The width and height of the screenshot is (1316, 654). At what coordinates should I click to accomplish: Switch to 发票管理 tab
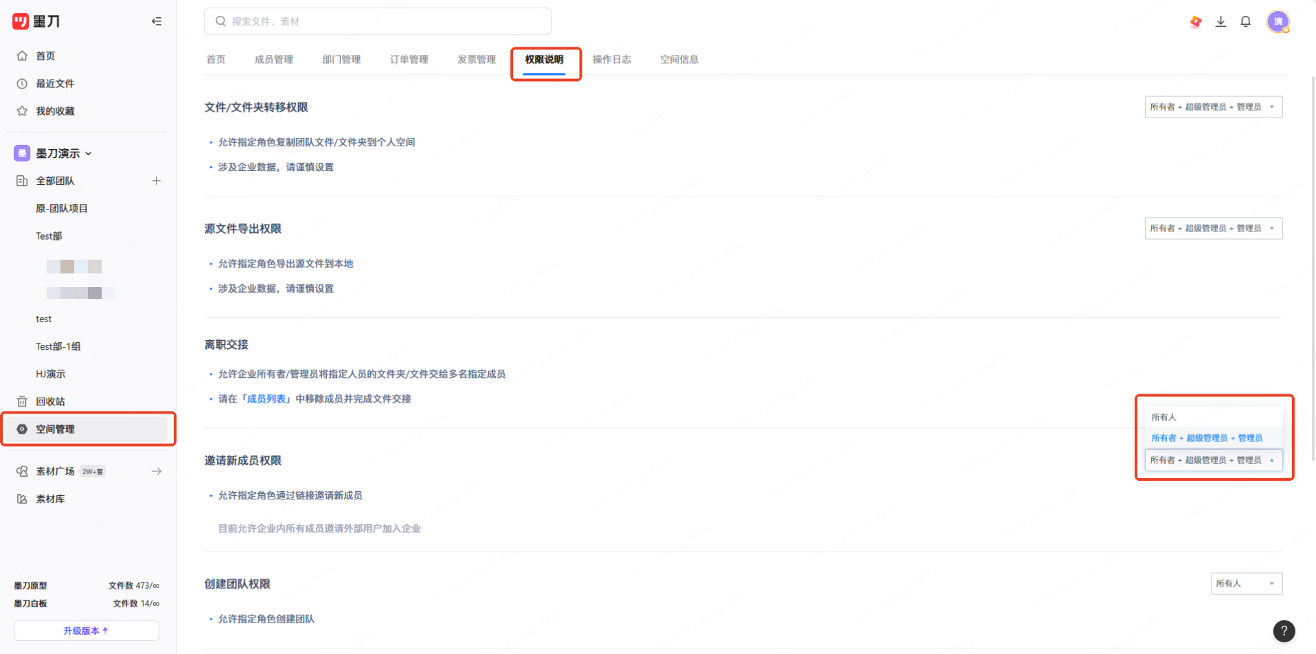(477, 60)
